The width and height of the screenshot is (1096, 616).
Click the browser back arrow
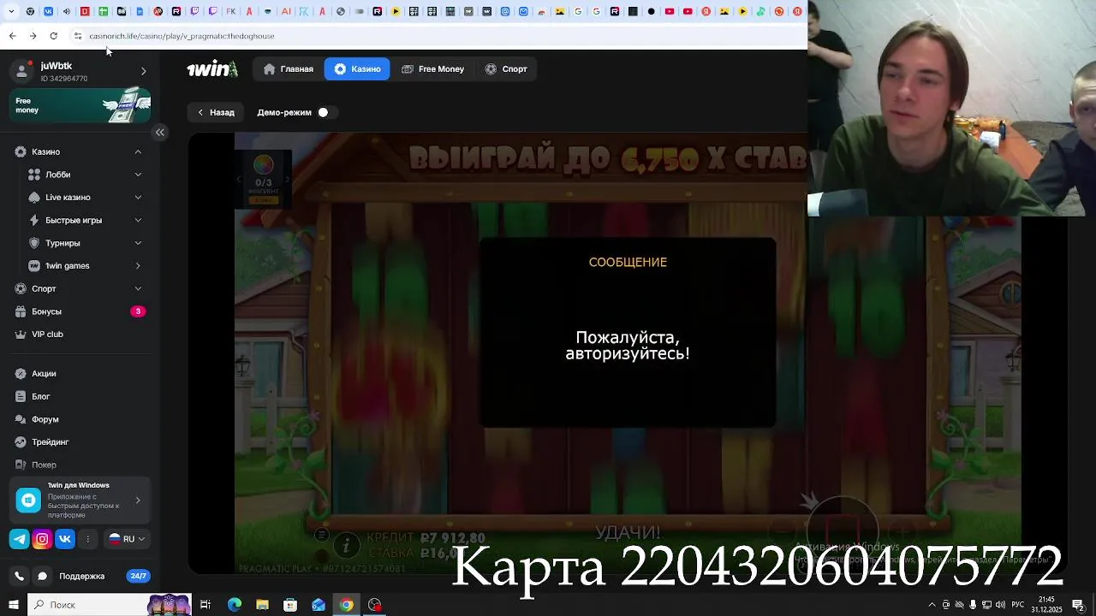coord(12,36)
